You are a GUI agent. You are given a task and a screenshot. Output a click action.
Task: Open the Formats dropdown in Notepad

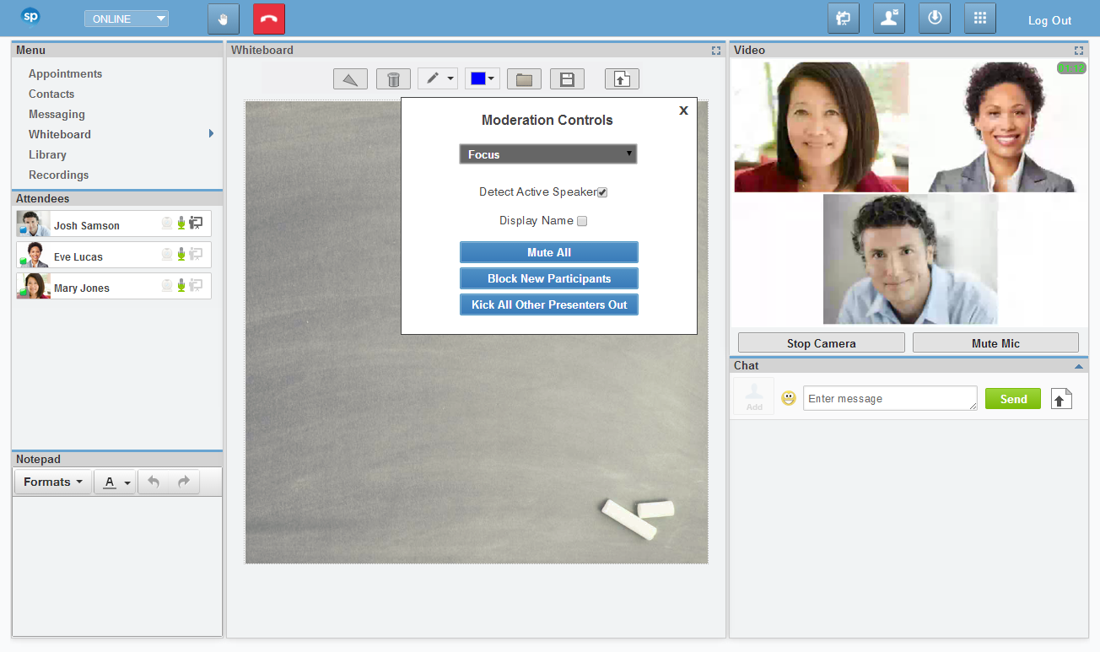pyautogui.click(x=53, y=482)
